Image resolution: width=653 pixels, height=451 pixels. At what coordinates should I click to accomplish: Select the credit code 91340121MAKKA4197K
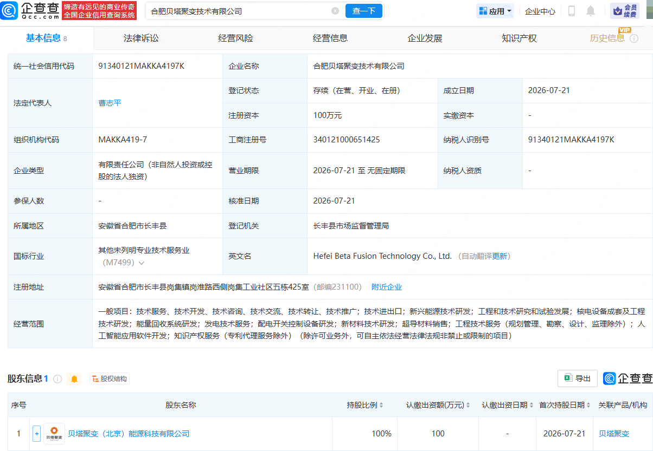[142, 66]
